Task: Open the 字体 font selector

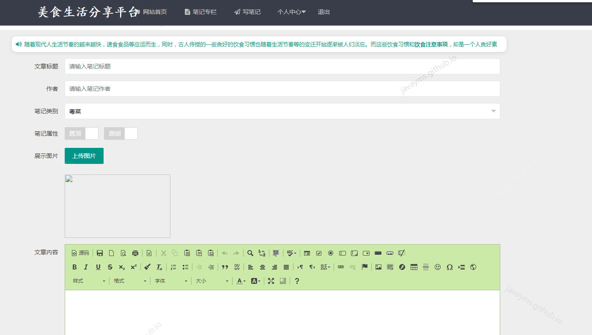Action: pyautogui.click(x=170, y=281)
